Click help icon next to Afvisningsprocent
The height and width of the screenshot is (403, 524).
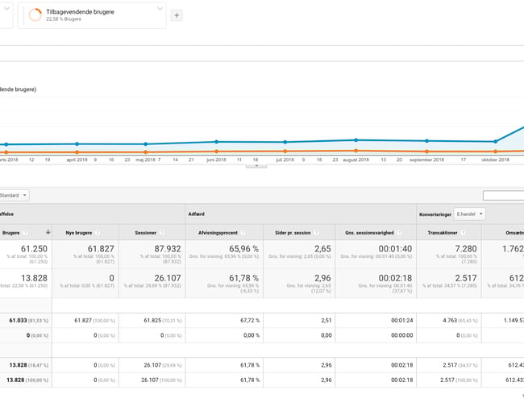tap(242, 232)
